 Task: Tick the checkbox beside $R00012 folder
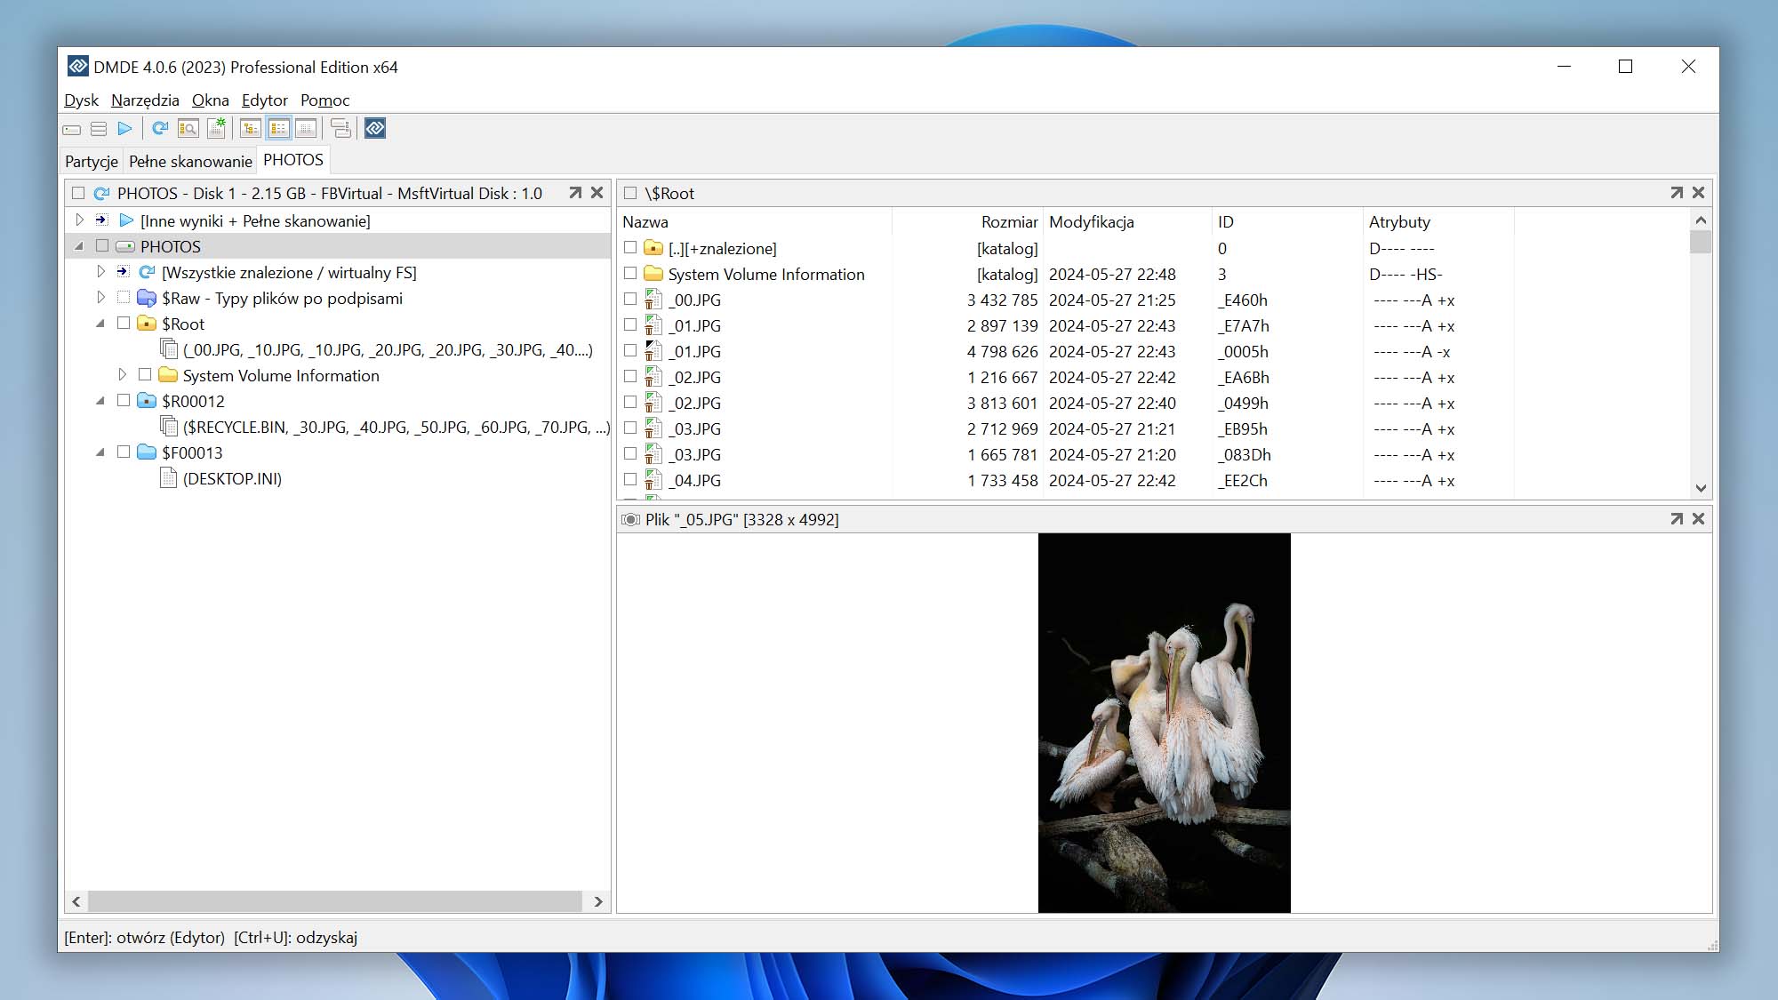point(124,401)
